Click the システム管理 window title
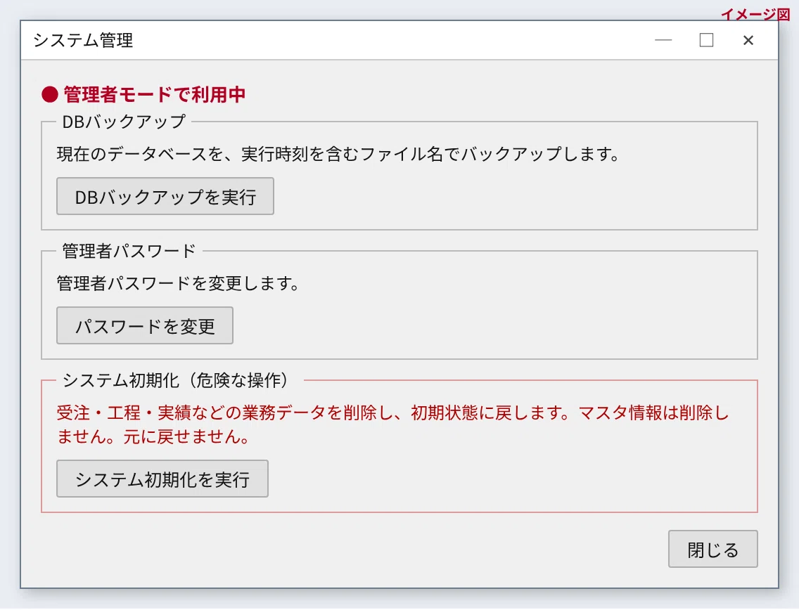The height and width of the screenshot is (610, 799). coord(83,40)
